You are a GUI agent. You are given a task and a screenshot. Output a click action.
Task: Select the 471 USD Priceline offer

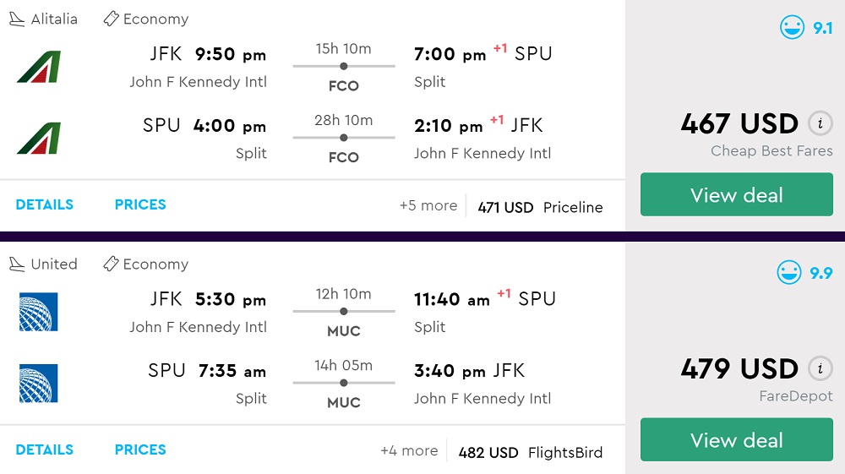(540, 207)
